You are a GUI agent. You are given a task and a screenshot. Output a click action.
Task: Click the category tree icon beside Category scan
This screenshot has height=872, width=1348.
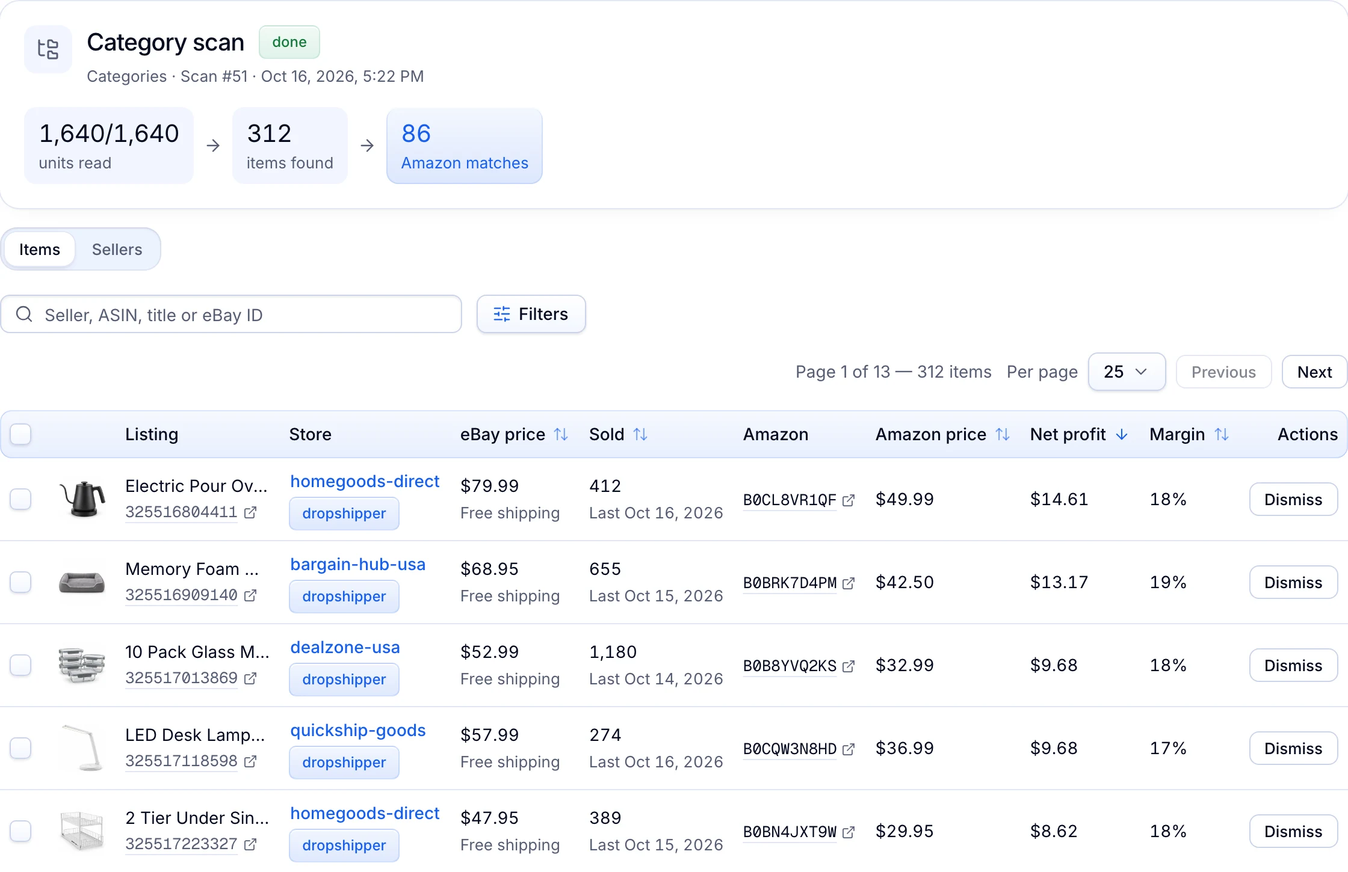(x=48, y=49)
